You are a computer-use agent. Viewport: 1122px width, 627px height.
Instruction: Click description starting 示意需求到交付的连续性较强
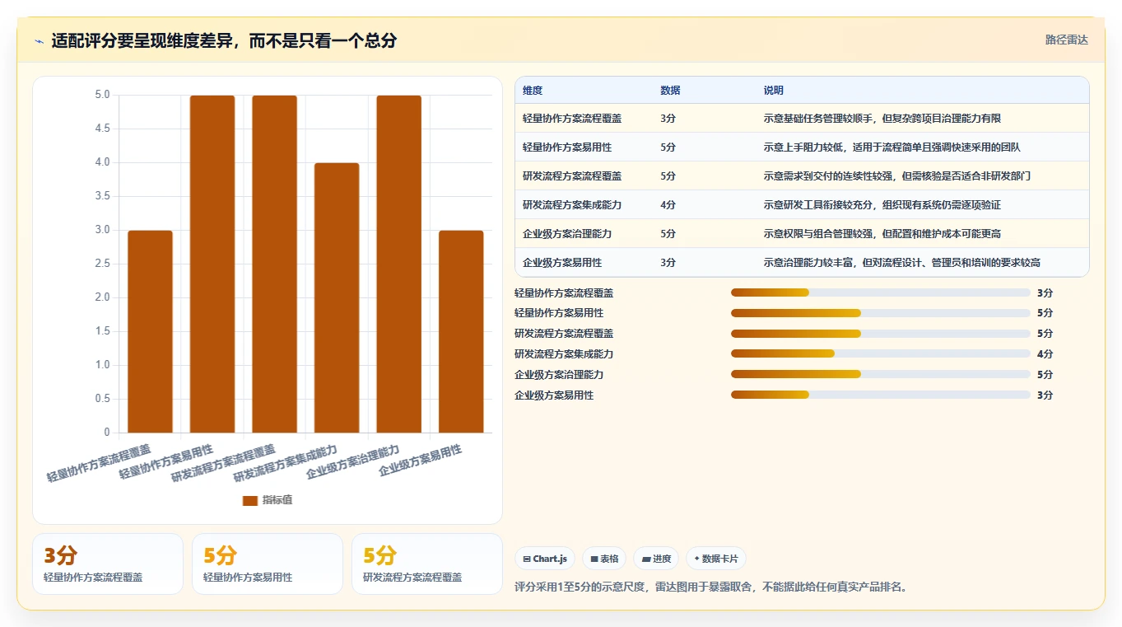(897, 176)
